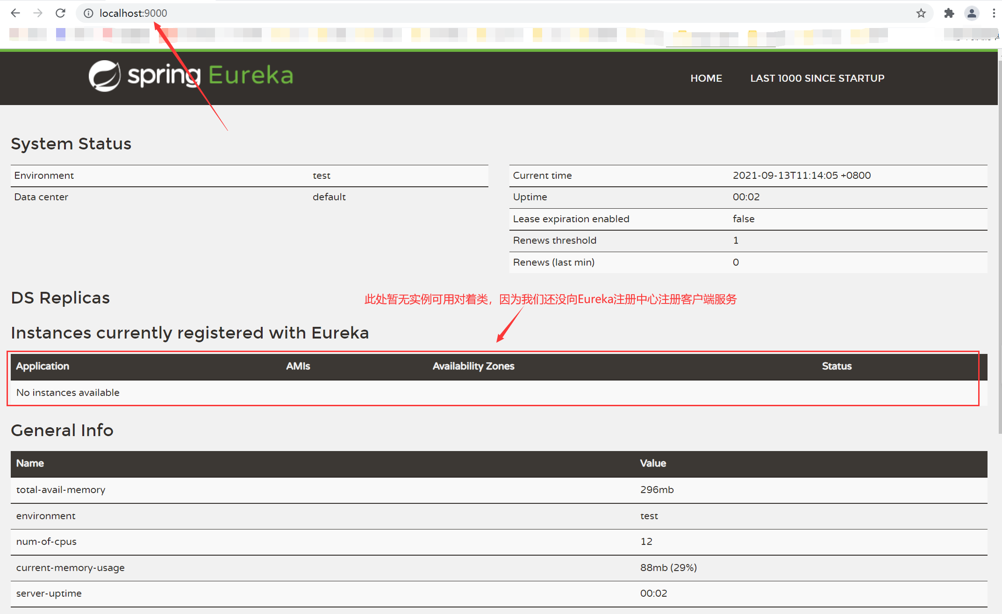Click the site information icon
Viewport: 1002px width, 614px height.
pos(88,13)
